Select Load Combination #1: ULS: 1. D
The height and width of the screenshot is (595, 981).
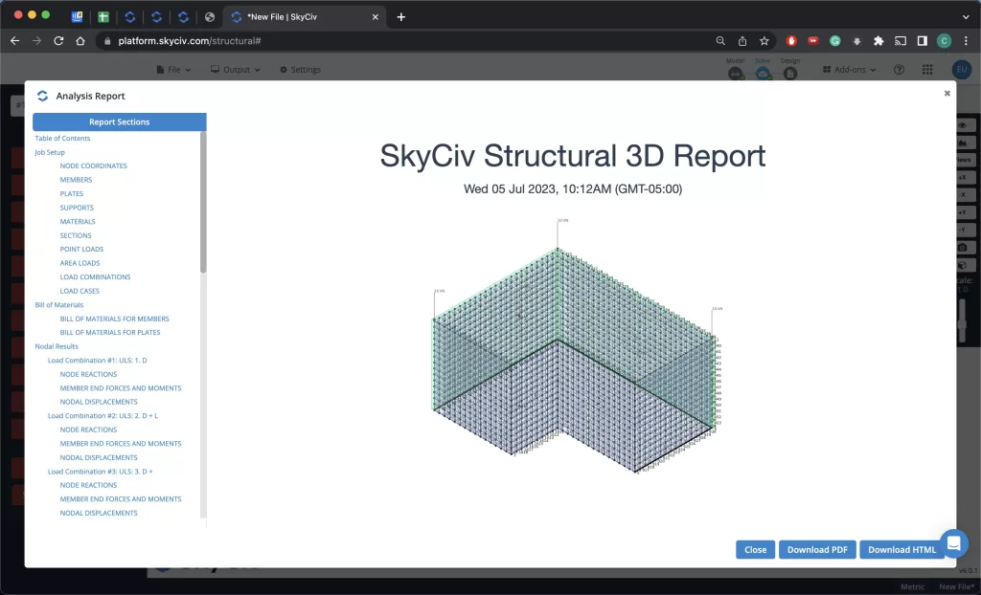click(x=98, y=360)
